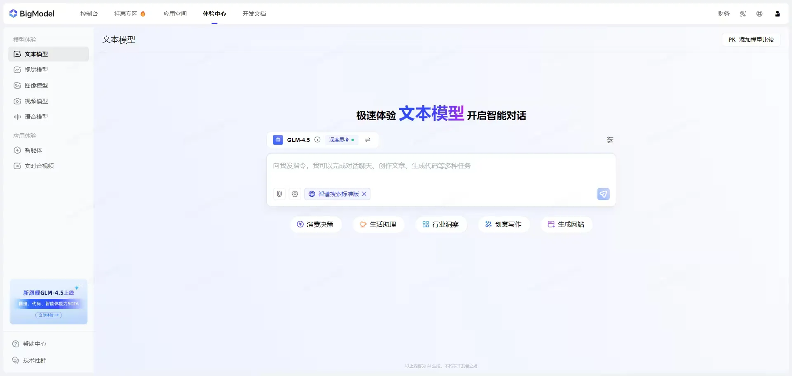Open 实时音视频 in the sidebar
Image resolution: width=792 pixels, height=376 pixels.
point(39,166)
